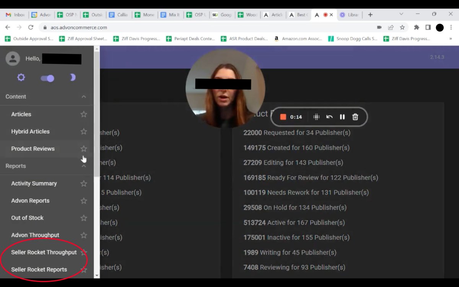Bookmark this page with the star icon
The width and height of the screenshot is (459, 287).
click(402, 28)
